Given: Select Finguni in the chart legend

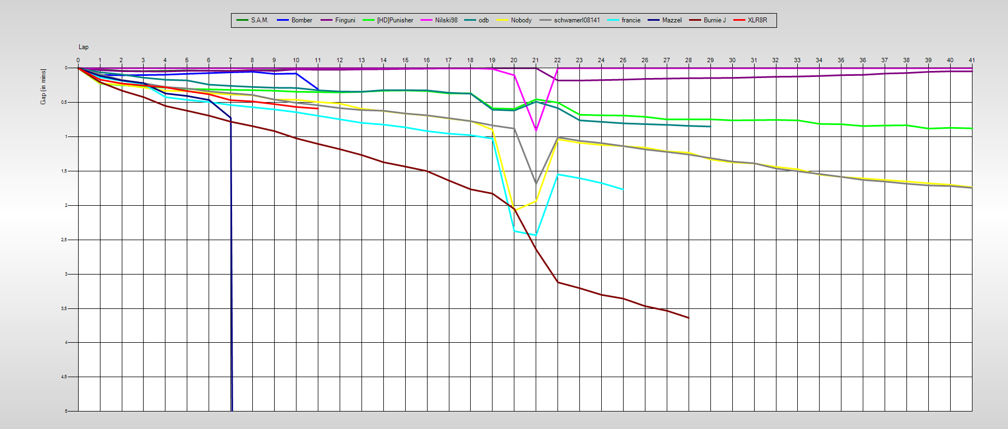Looking at the screenshot, I should (x=345, y=20).
